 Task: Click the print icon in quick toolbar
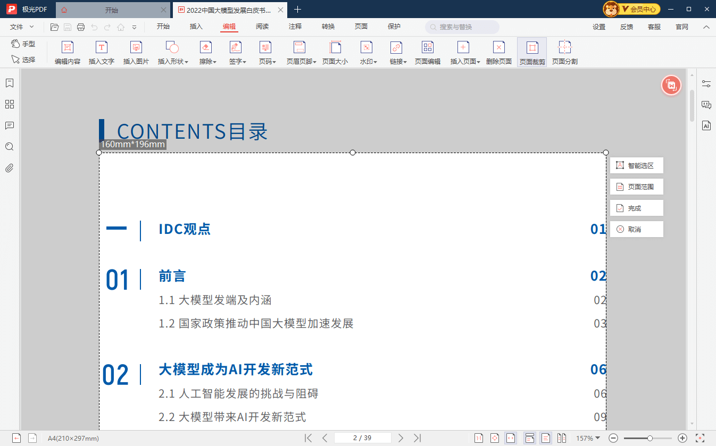point(81,27)
